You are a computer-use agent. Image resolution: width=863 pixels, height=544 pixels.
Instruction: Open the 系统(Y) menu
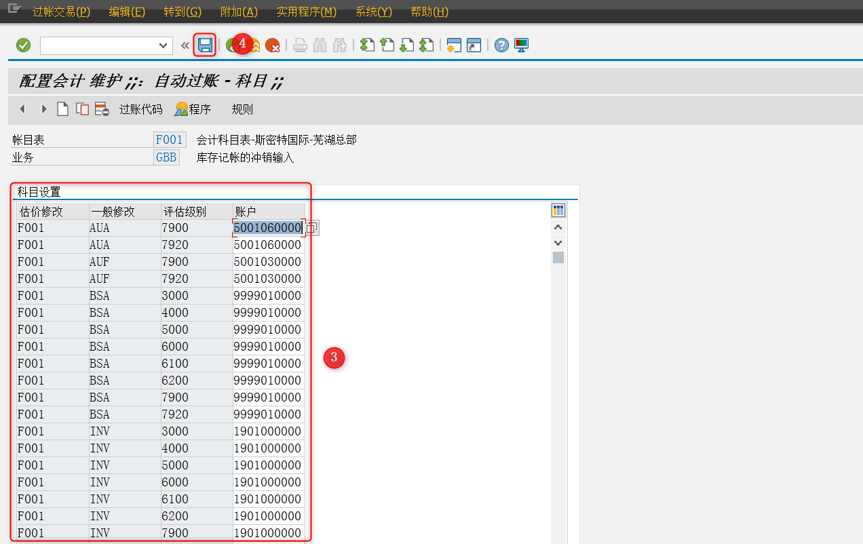[372, 12]
